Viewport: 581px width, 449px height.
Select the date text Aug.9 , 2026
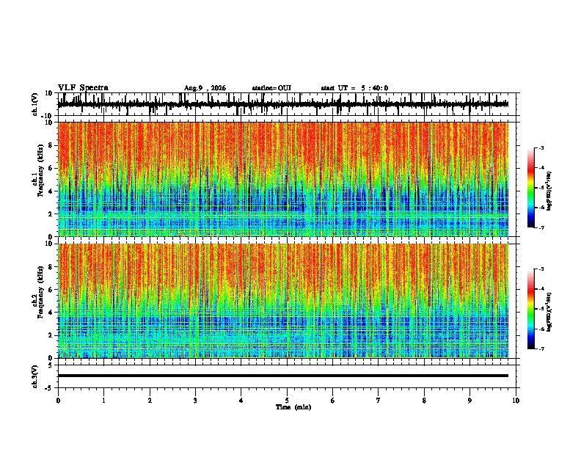click(x=205, y=88)
